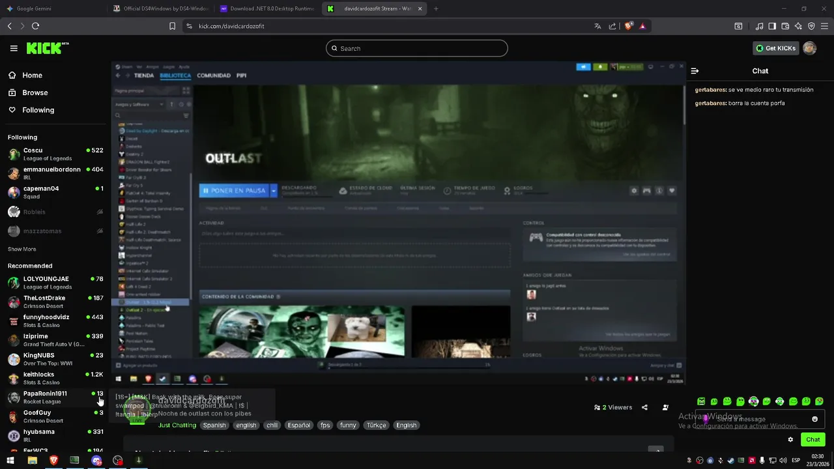Click the Spanish tag

(214, 425)
